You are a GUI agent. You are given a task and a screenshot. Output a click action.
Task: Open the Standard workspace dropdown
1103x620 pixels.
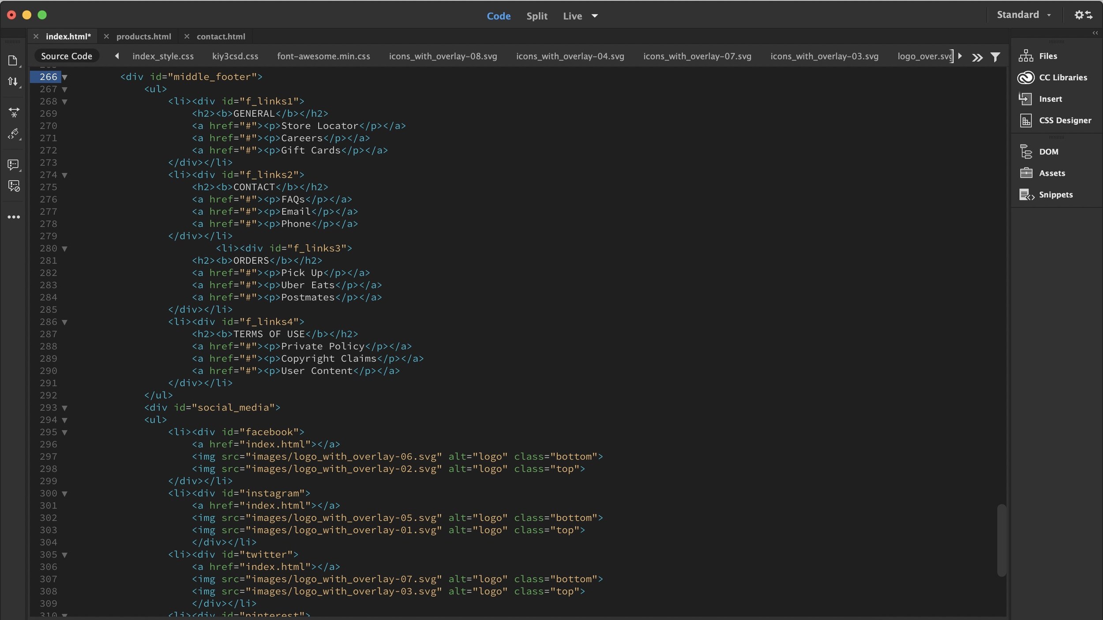click(x=1024, y=15)
